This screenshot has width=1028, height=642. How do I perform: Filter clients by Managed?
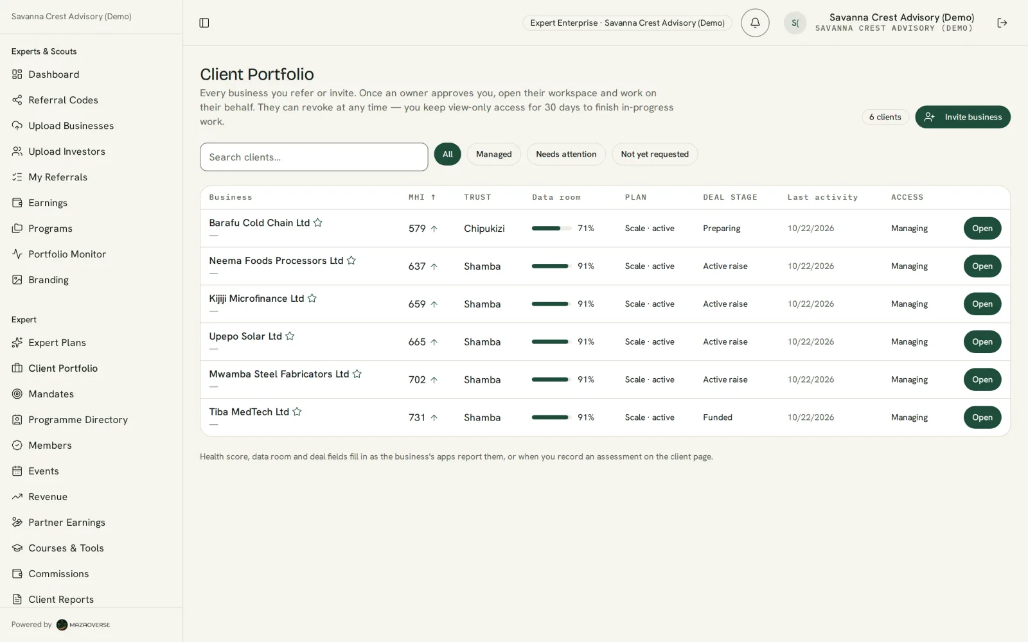tap(494, 154)
